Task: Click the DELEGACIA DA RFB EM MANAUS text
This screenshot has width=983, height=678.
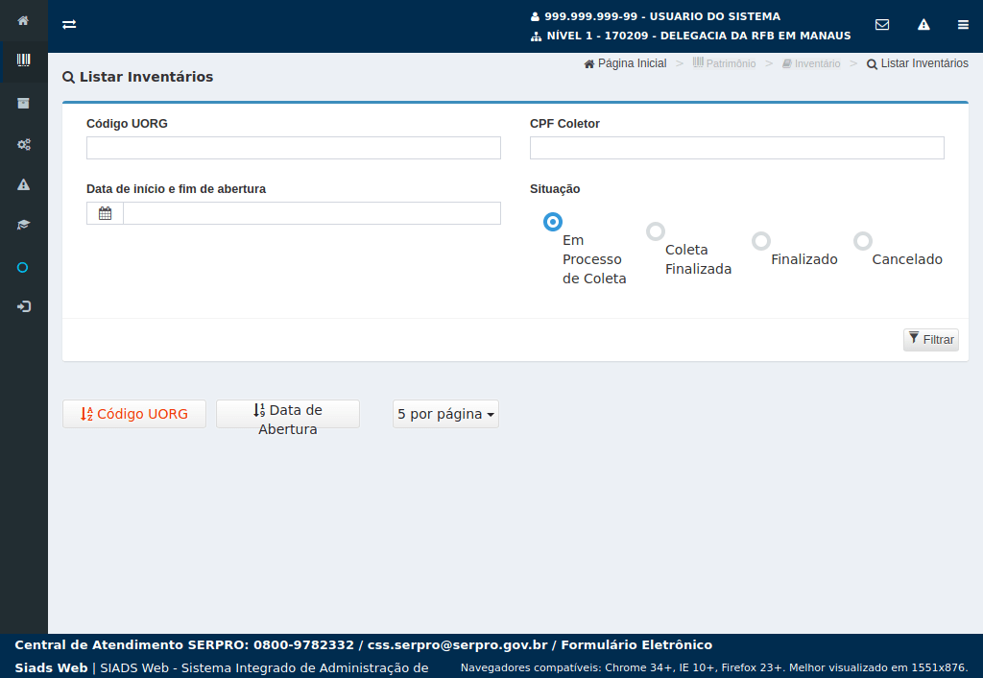Action: coord(755,36)
